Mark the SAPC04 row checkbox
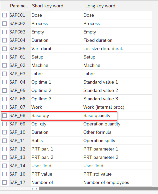The height and width of the screenshot is (194, 158). 5,40
